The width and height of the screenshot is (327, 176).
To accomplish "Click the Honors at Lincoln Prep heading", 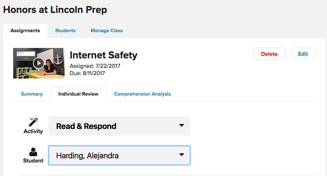I will click(55, 10).
